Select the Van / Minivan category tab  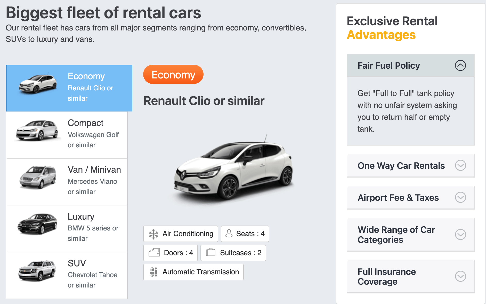tap(67, 182)
